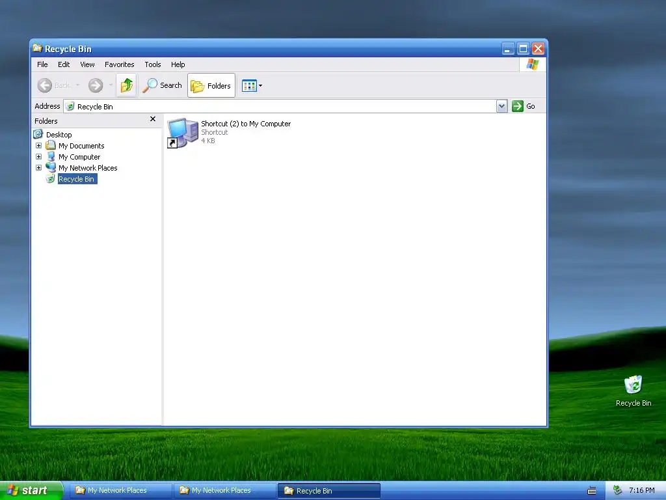Screen dimensions: 666x500
Task: Click the Forward arrow toolbar button
Action: pyautogui.click(x=96, y=85)
